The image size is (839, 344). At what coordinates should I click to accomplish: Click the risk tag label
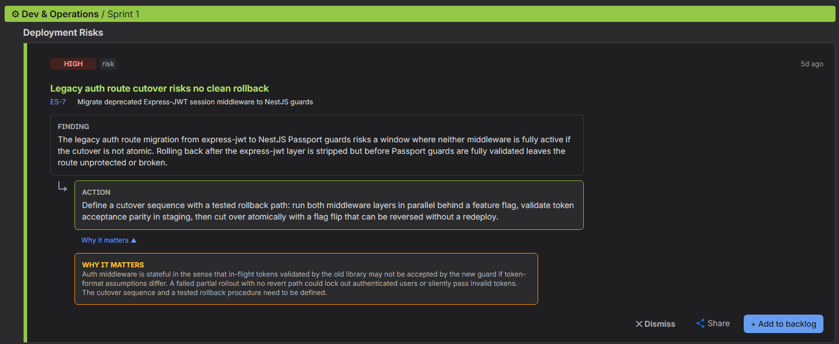pos(108,64)
